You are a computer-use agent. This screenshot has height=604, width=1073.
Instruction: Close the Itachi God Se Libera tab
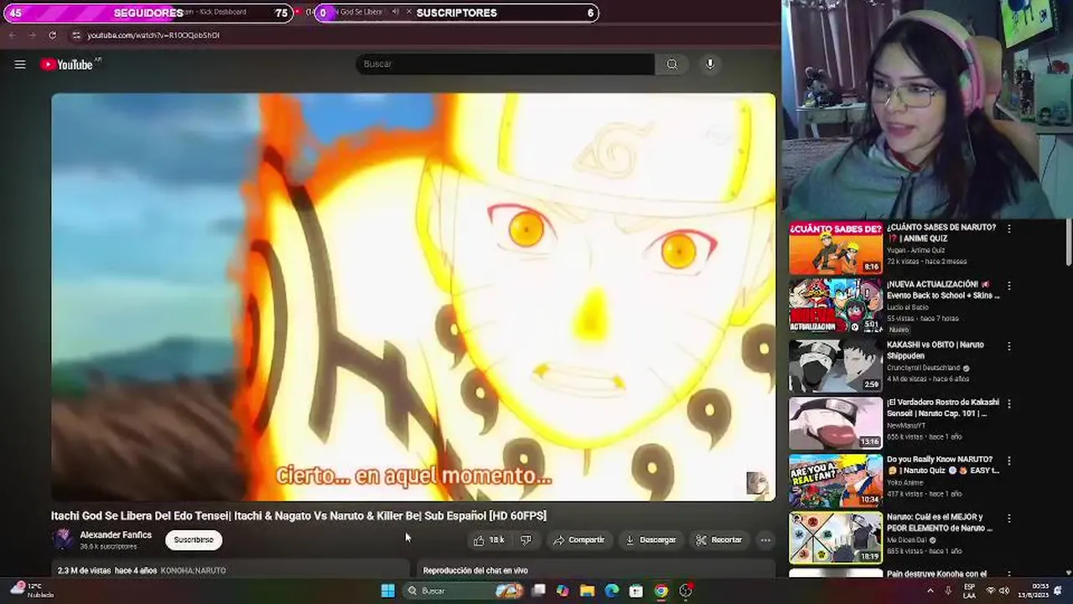click(x=411, y=12)
